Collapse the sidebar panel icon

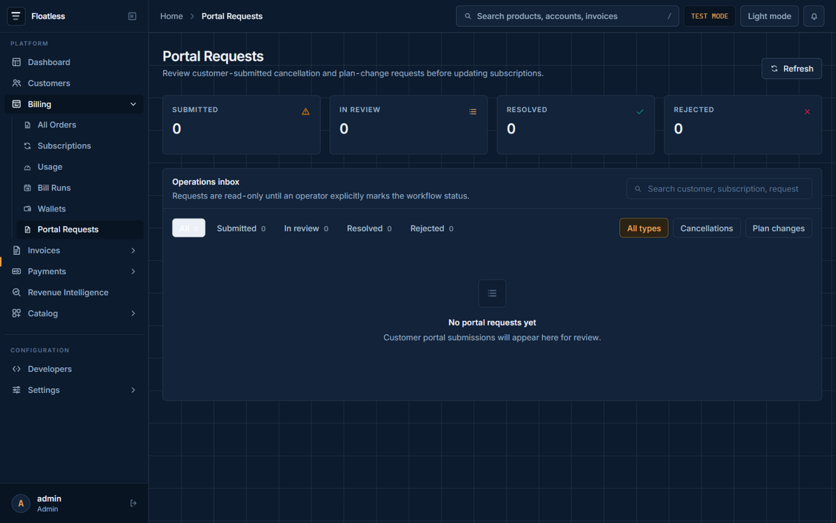(132, 16)
